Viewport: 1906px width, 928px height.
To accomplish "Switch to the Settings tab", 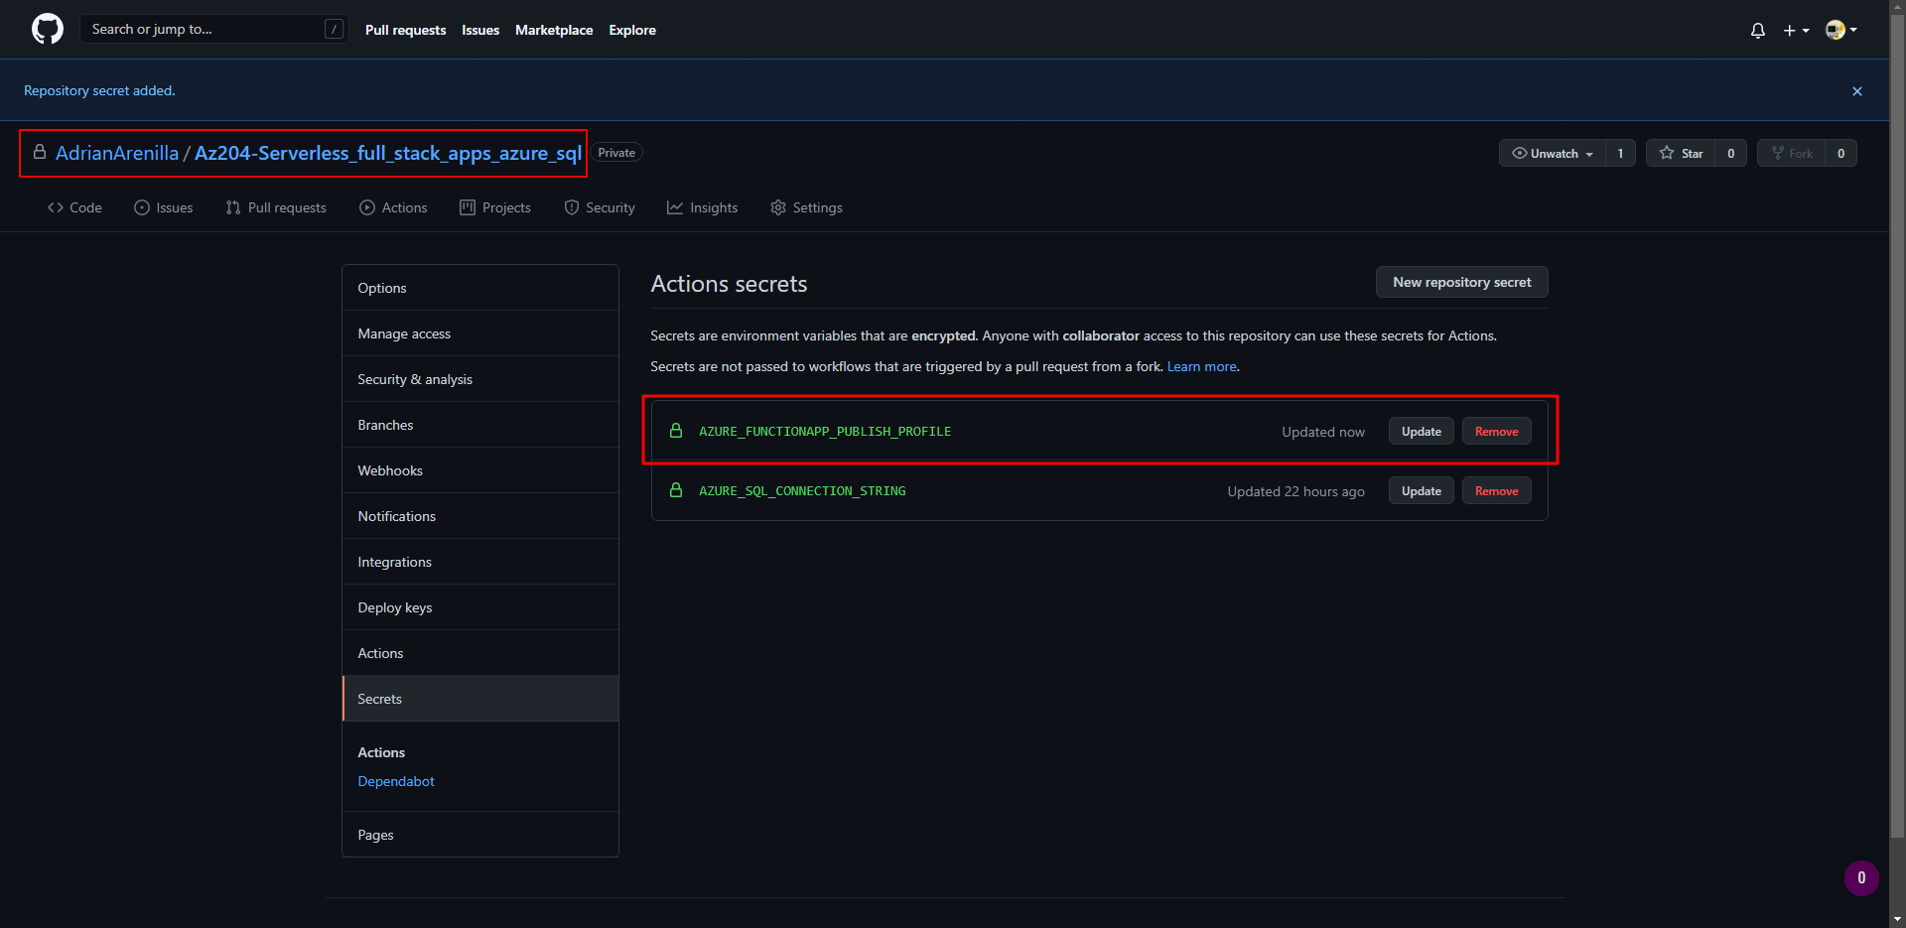I will [x=806, y=207].
